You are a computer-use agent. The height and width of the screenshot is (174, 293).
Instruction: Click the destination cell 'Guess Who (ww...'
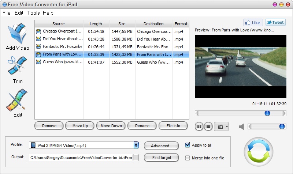[x=153, y=62]
